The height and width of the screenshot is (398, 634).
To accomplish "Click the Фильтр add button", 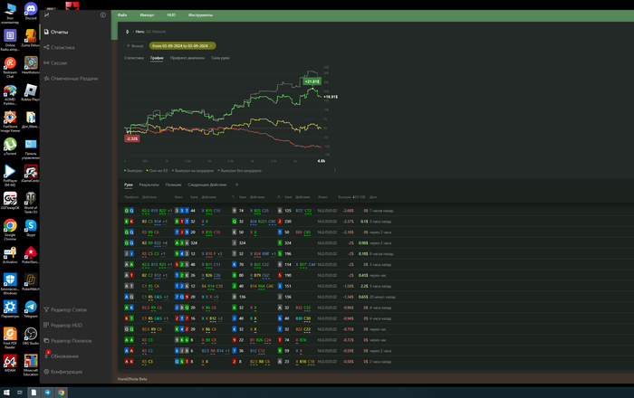I will (134, 45).
